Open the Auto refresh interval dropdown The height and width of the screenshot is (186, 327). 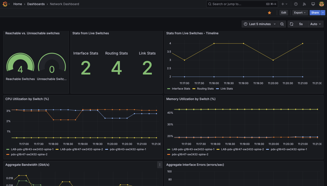[315, 24]
